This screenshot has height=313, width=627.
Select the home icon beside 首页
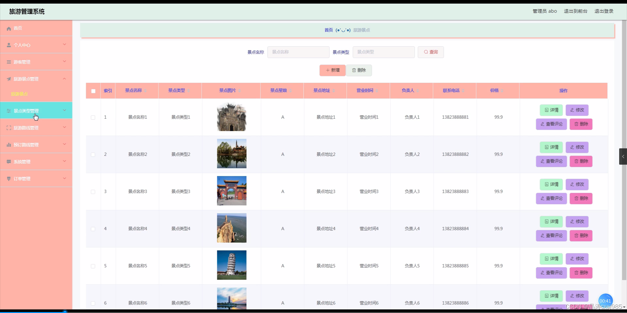tap(8, 28)
